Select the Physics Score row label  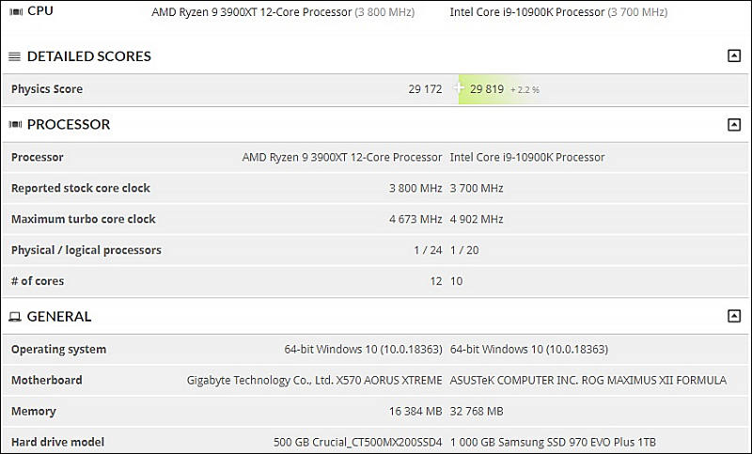[x=47, y=89]
